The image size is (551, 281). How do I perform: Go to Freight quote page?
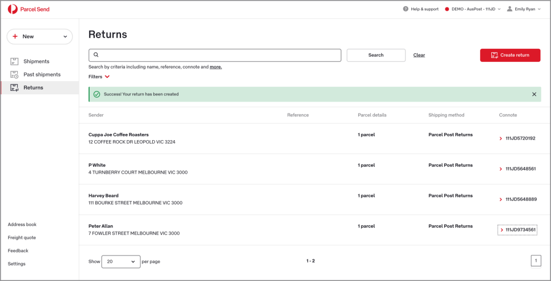(x=22, y=237)
